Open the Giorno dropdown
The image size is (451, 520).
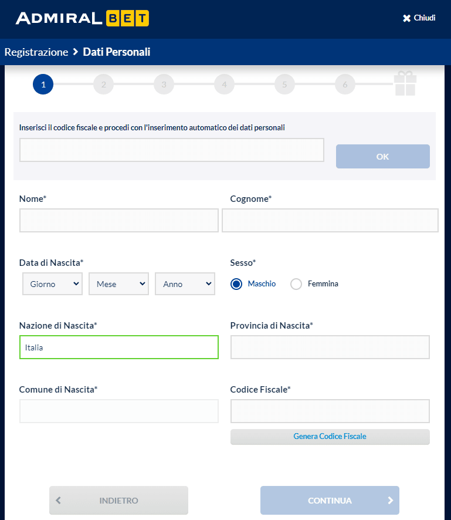click(52, 283)
